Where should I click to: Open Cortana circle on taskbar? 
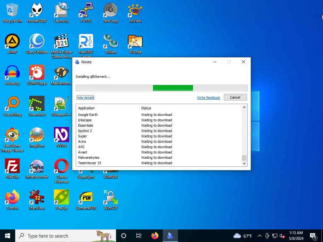click(124, 236)
